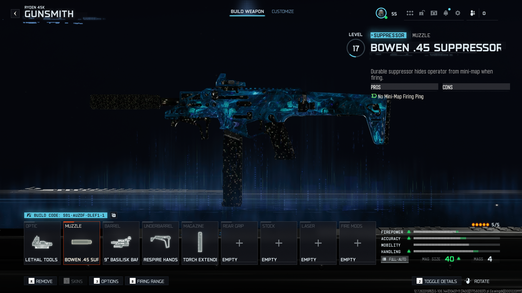Select the Optic slot with Lethal Tools
The image size is (522, 293).
(x=42, y=243)
